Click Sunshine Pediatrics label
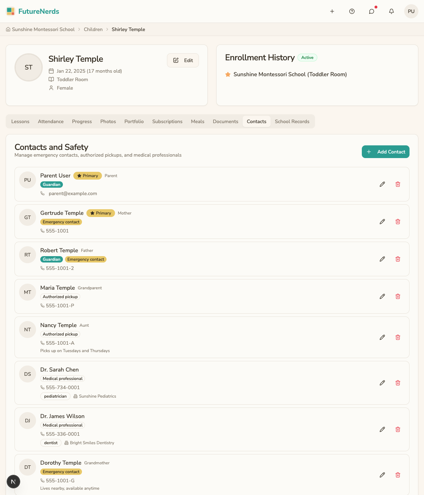The image size is (424, 495). (98, 396)
